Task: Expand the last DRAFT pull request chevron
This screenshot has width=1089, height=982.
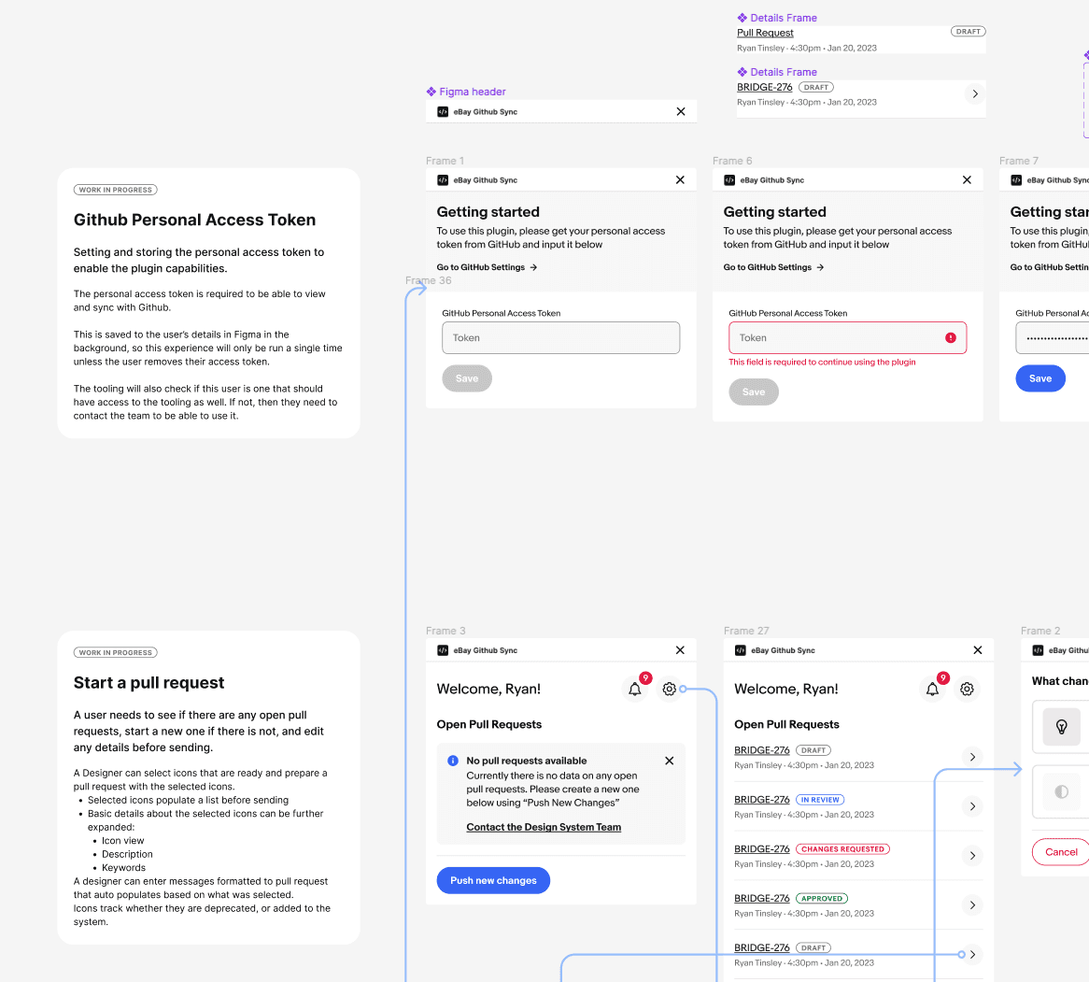Action: [972, 954]
